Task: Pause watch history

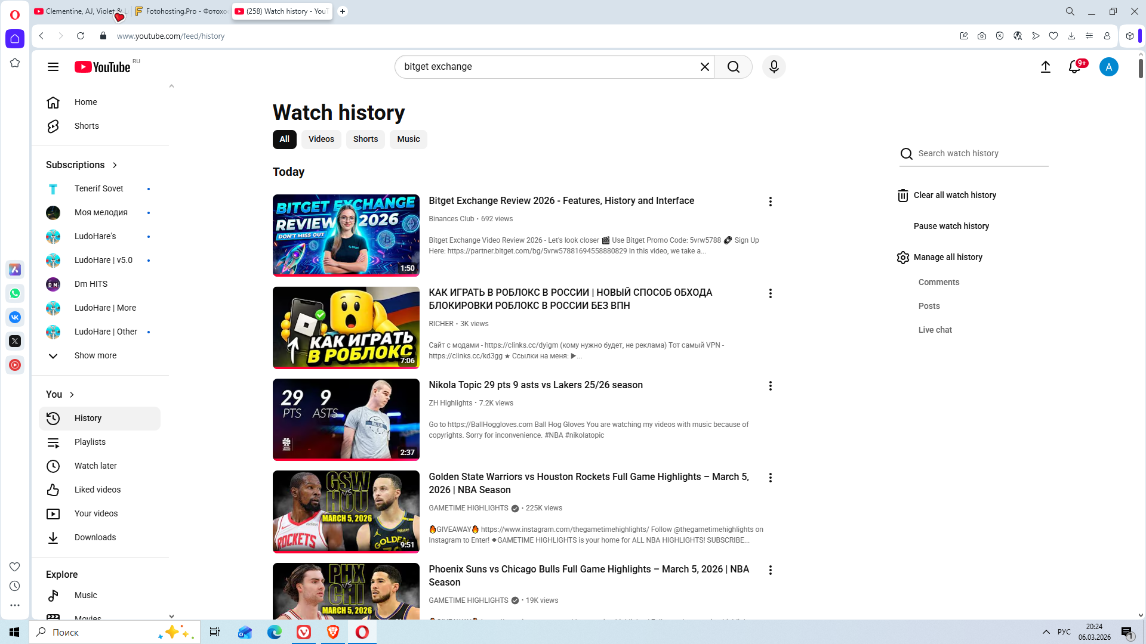Action: [x=951, y=226]
